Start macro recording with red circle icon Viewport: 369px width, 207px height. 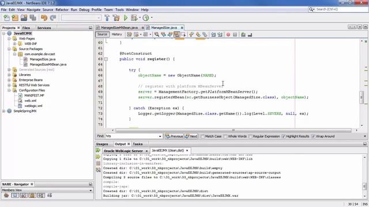(228, 34)
